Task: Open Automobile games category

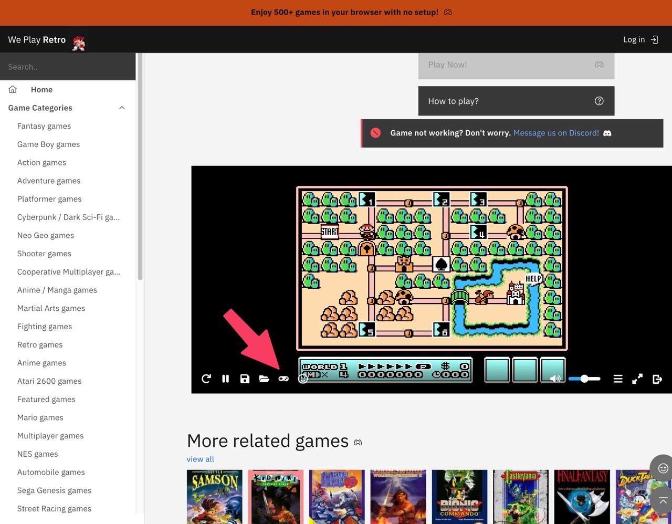Action: pyautogui.click(x=51, y=472)
